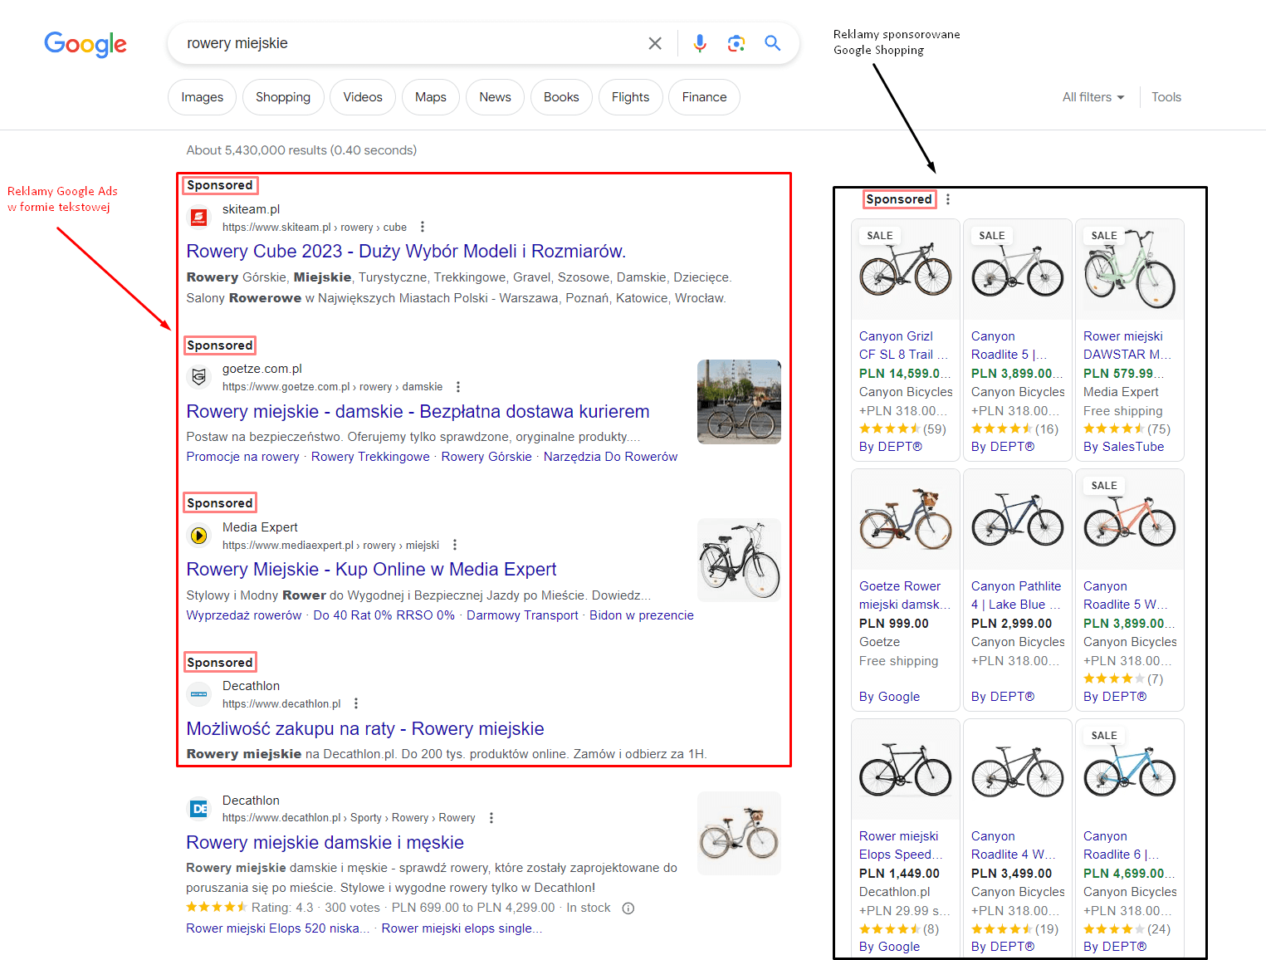Screen dimensions: 1266x960
Task: Click the Decathlon sponsored ad favicon
Action: [x=199, y=694]
